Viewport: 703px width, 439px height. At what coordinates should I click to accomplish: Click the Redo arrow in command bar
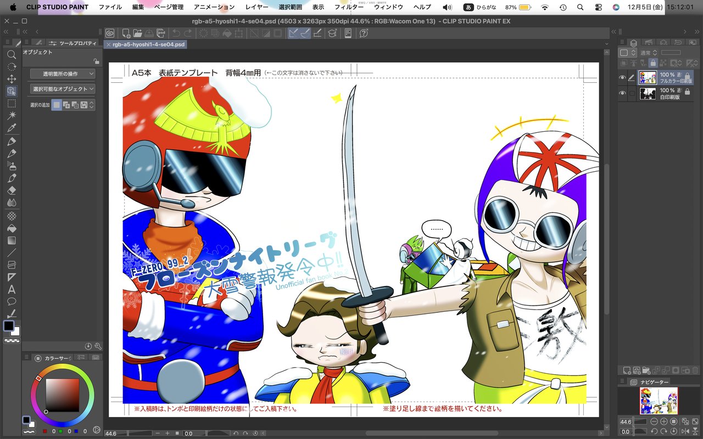(x=188, y=33)
